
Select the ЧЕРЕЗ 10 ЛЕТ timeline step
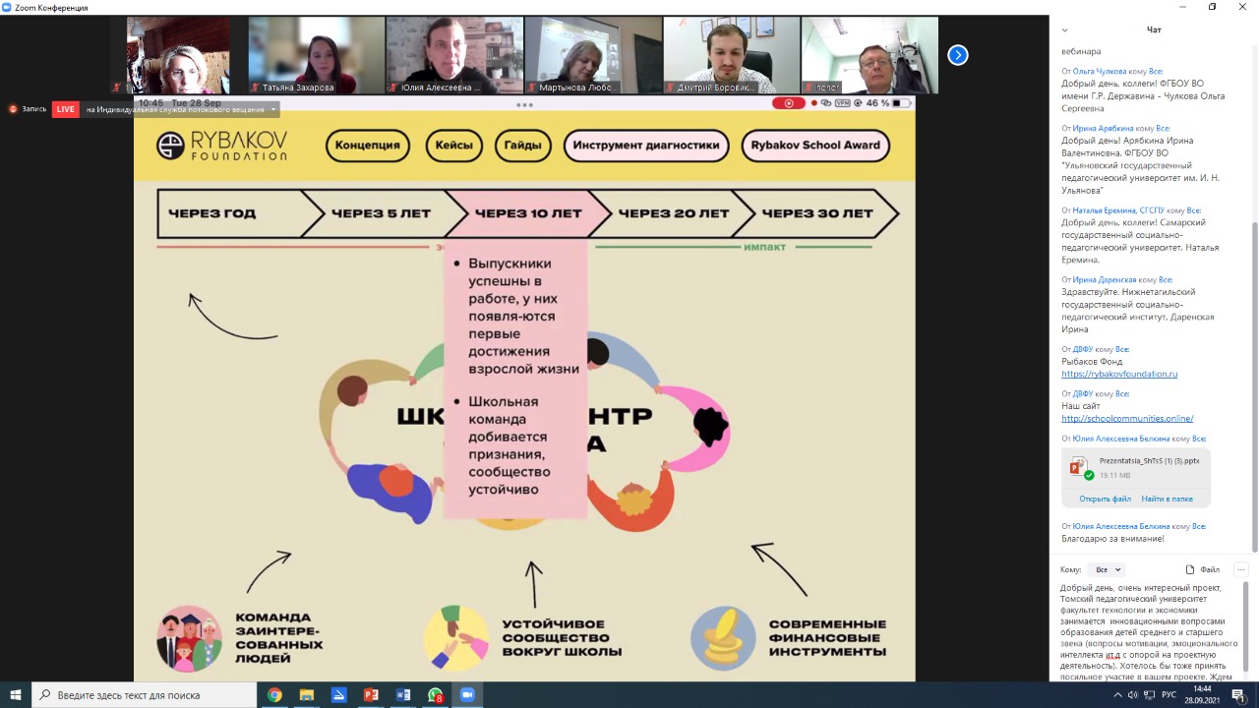point(527,213)
